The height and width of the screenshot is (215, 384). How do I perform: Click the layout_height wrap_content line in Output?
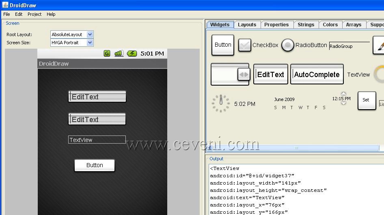click(268, 190)
